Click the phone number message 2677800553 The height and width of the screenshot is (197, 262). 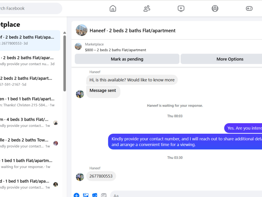(101, 176)
